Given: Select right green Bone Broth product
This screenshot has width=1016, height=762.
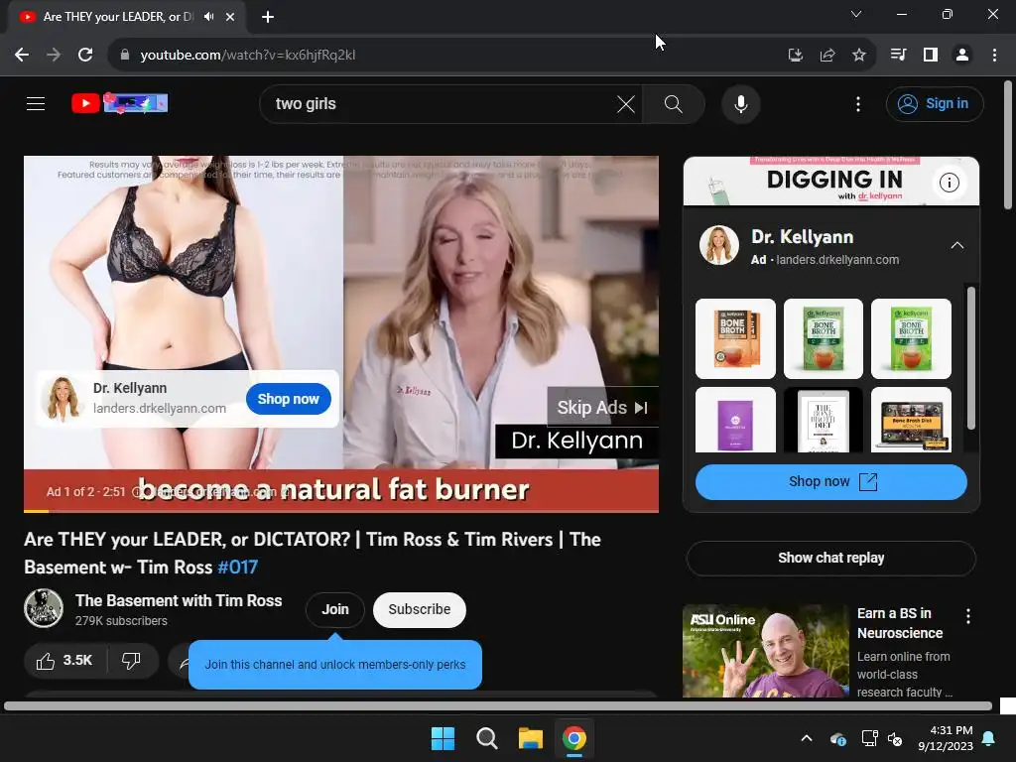Looking at the screenshot, I should click(912, 339).
